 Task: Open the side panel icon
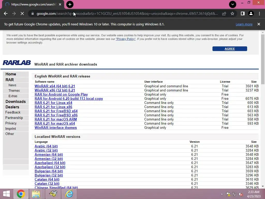pos(243,13)
